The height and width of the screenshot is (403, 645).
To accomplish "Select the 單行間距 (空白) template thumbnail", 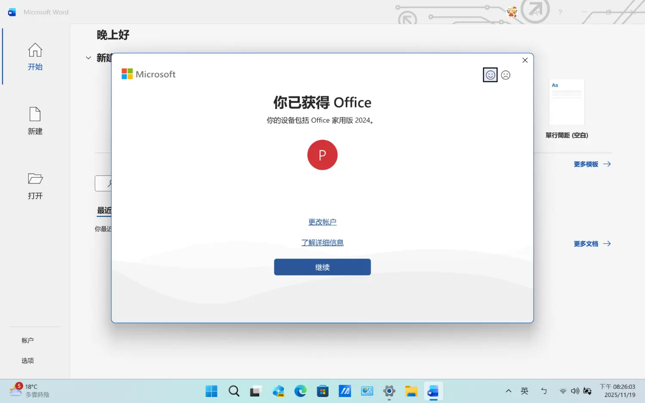I will pos(567,102).
